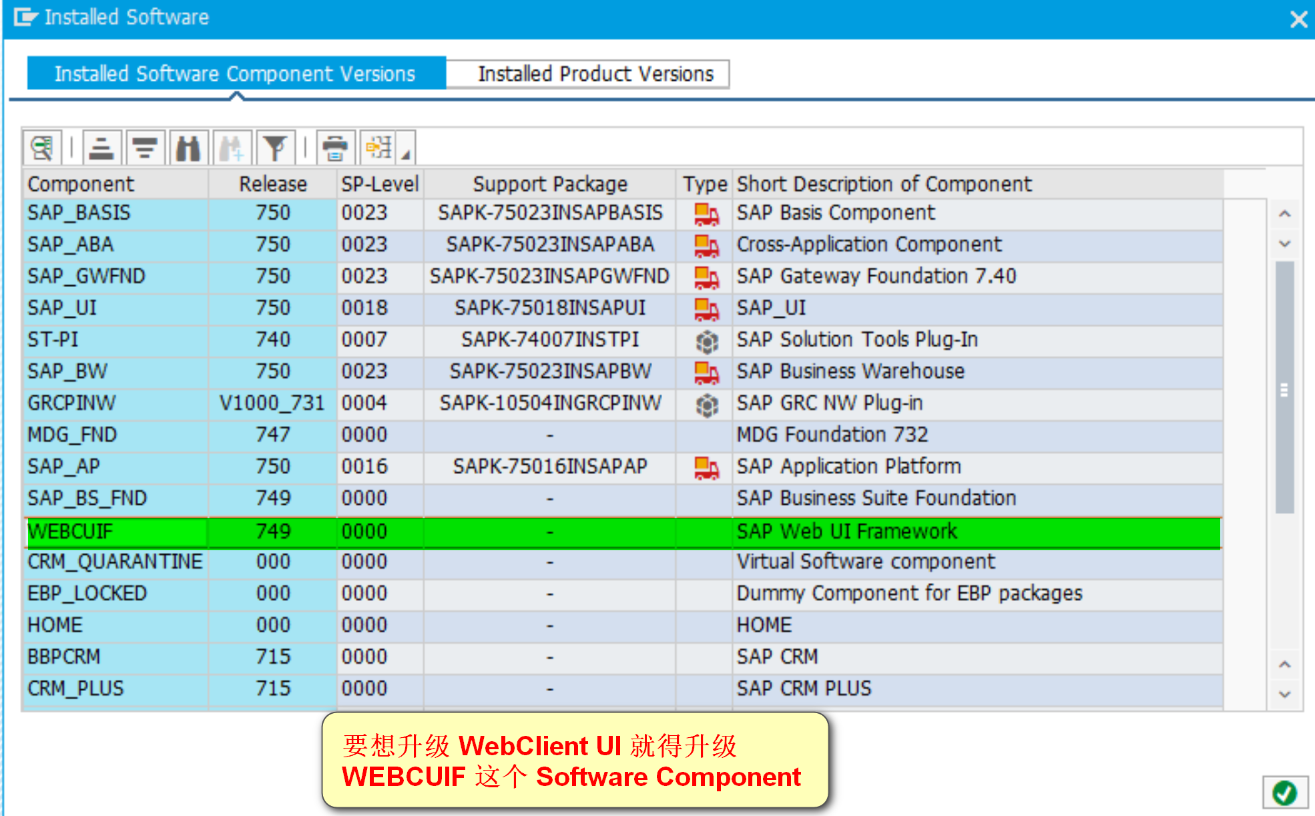Click the layout/export toolbar icon
The height and width of the screenshot is (816, 1315).
[x=379, y=148]
